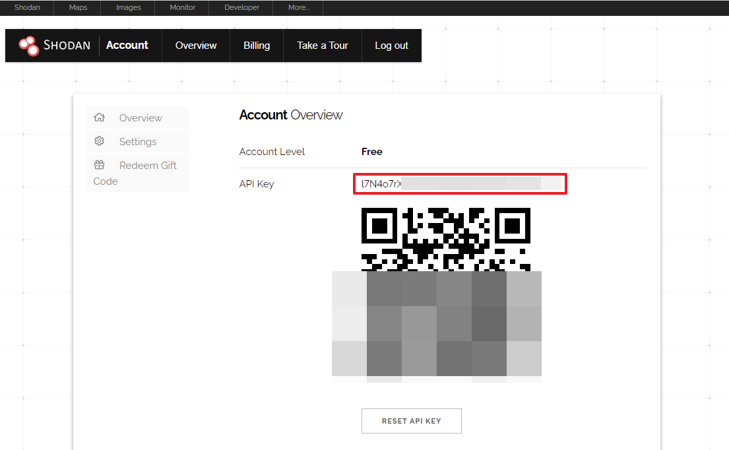The height and width of the screenshot is (450, 729).
Task: Open Monitor in top bar
Action: click(182, 7)
